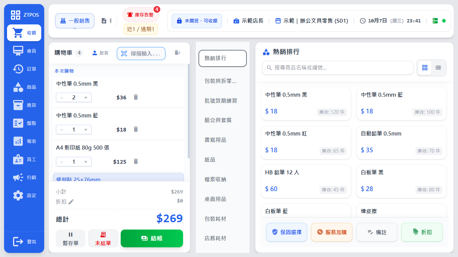Click the 示範店長 staff badge

click(x=248, y=21)
